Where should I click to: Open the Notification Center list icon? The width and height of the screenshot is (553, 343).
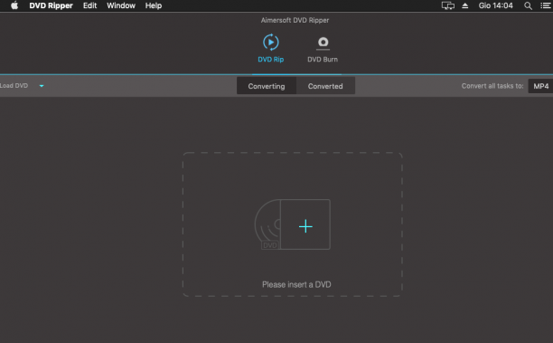pyautogui.click(x=546, y=5)
